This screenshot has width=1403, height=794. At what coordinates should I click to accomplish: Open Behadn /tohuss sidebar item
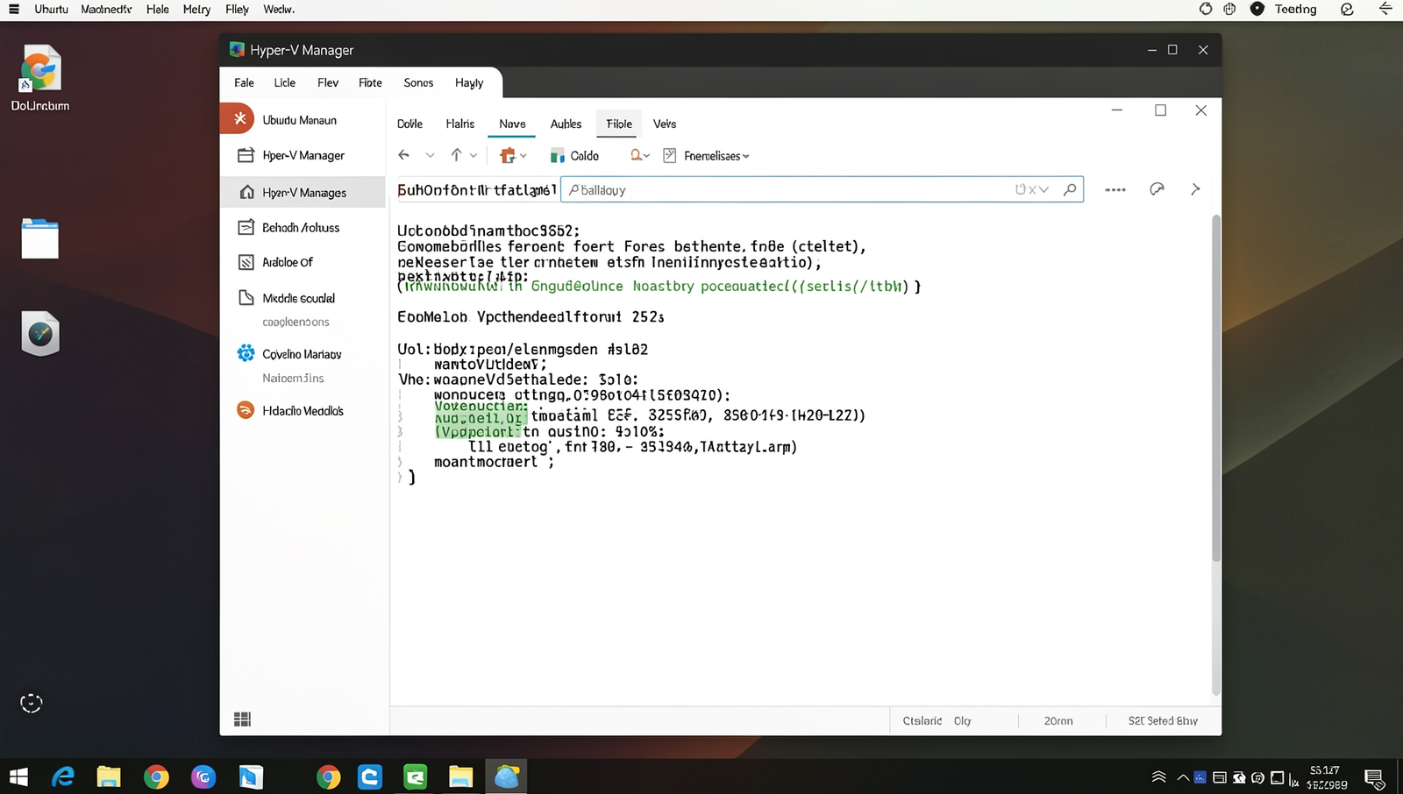[303, 227]
